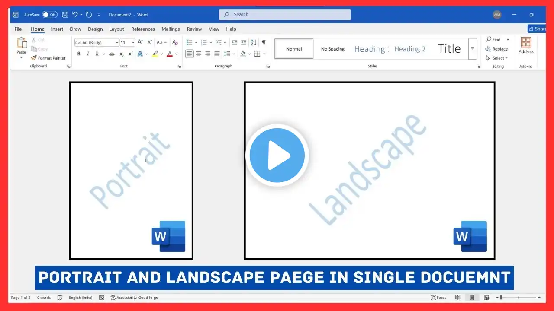
Task: Click the Sort A-Z icon
Action: point(254,42)
